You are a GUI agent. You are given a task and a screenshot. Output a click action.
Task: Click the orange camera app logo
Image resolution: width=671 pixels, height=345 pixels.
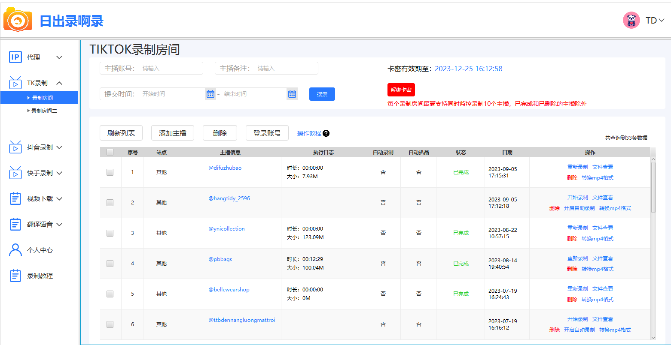click(x=18, y=19)
